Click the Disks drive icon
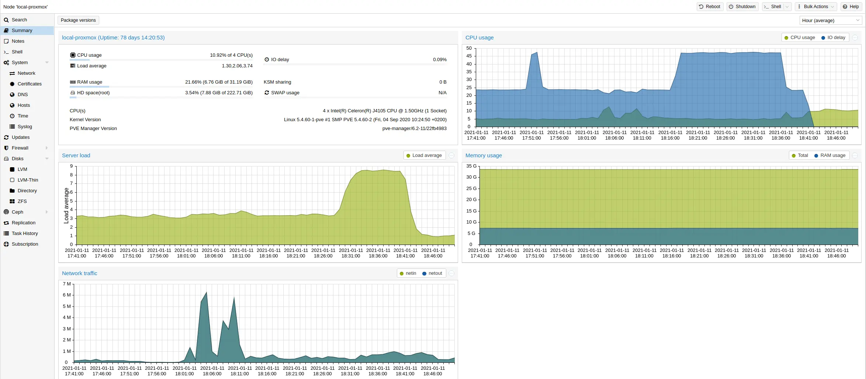Image resolution: width=866 pixels, height=379 pixels. click(x=6, y=159)
